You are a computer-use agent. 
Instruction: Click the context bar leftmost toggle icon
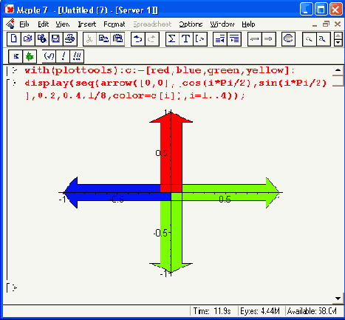click(16, 56)
